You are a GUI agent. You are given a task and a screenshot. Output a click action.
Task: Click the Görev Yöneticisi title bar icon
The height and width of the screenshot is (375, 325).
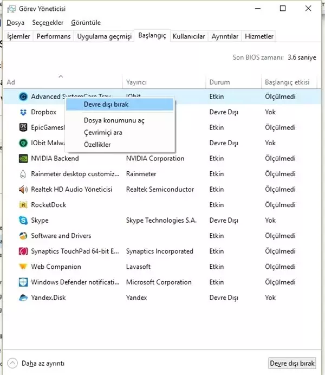(x=11, y=9)
